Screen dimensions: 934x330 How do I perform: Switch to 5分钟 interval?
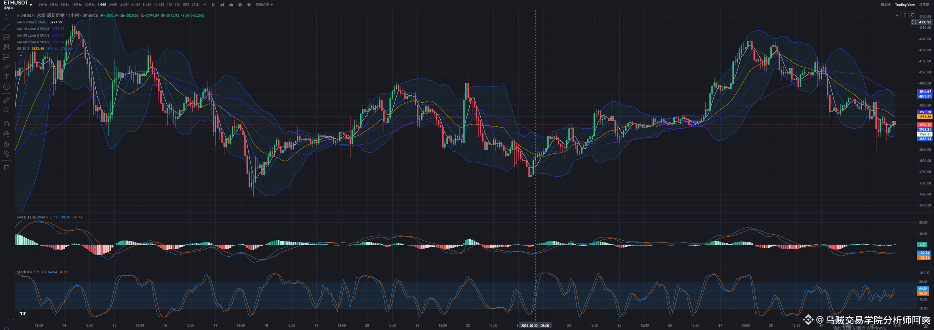(x=65, y=5)
